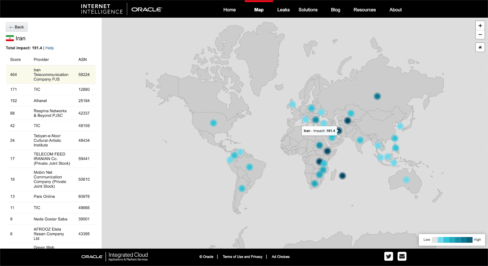This screenshot has height=266, width=488.
Task: Click the © Oracle footer link
Action: click(206, 257)
